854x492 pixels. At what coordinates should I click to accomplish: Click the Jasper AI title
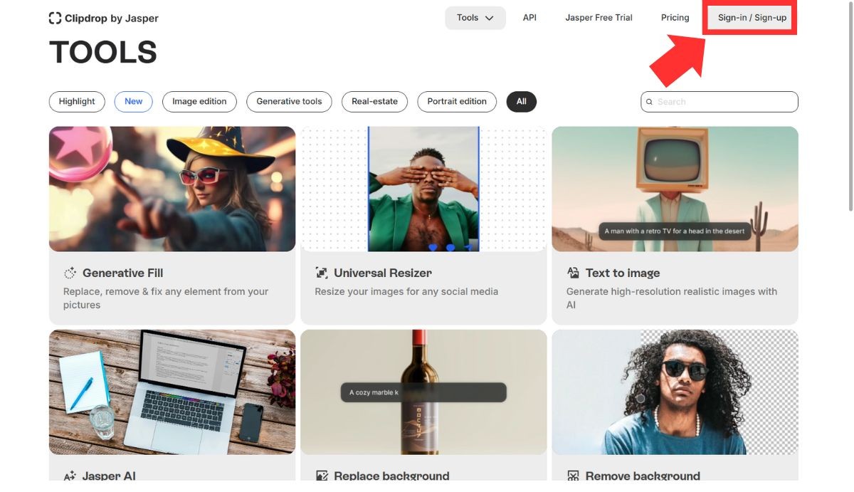[x=109, y=476]
